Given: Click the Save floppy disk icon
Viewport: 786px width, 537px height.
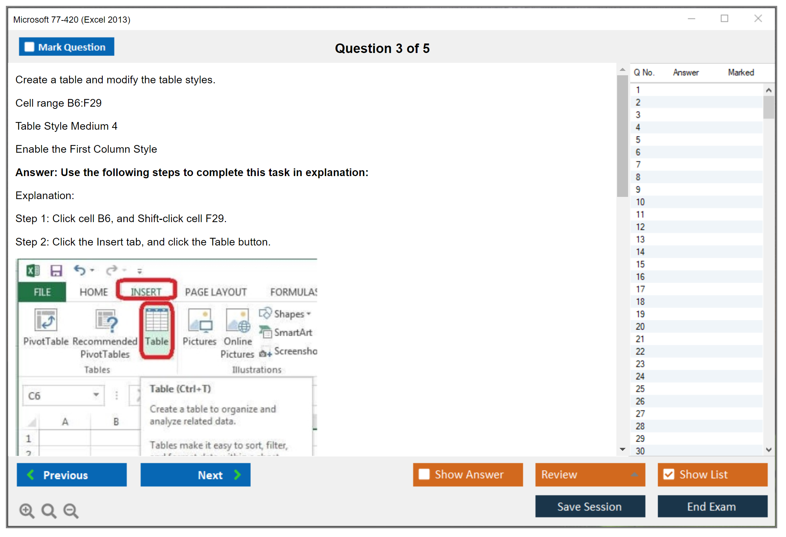Looking at the screenshot, I should pos(56,271).
